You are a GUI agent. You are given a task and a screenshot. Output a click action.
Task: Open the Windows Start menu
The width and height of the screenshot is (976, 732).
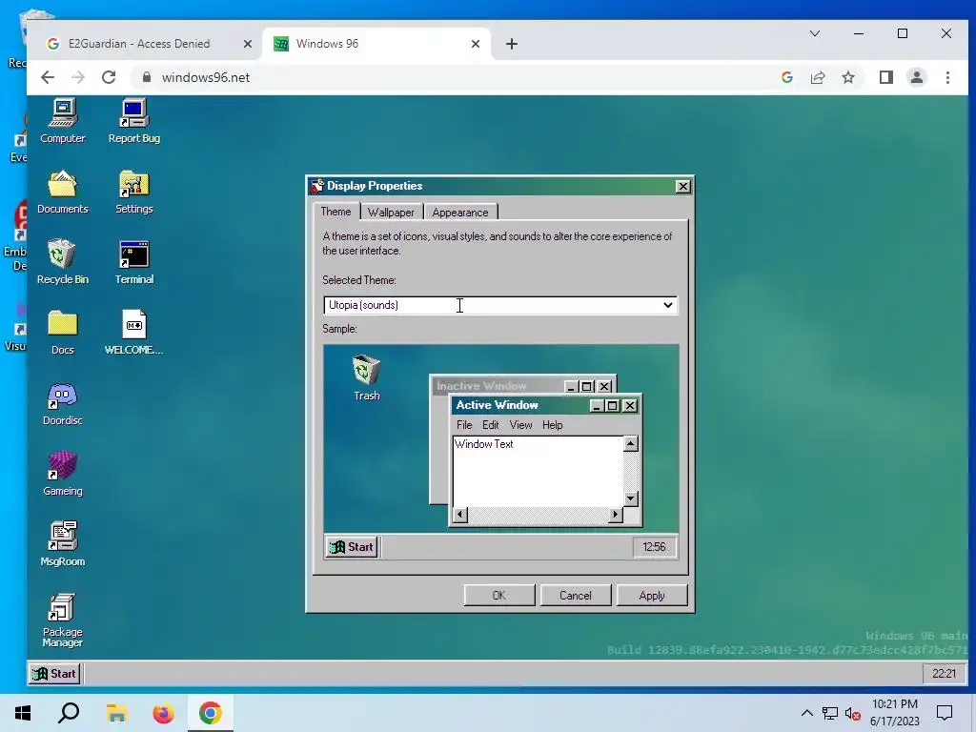[23, 713]
